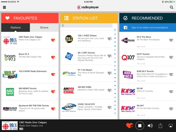Viewport: 176px width, 132px height.
Task: Open the Boom 97.3 station logo
Action: tap(10, 57)
